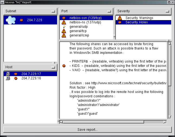The width and height of the screenshot is (175, 137).
Task: Select host 204.7.229.16 in list
Action: pos(31,78)
